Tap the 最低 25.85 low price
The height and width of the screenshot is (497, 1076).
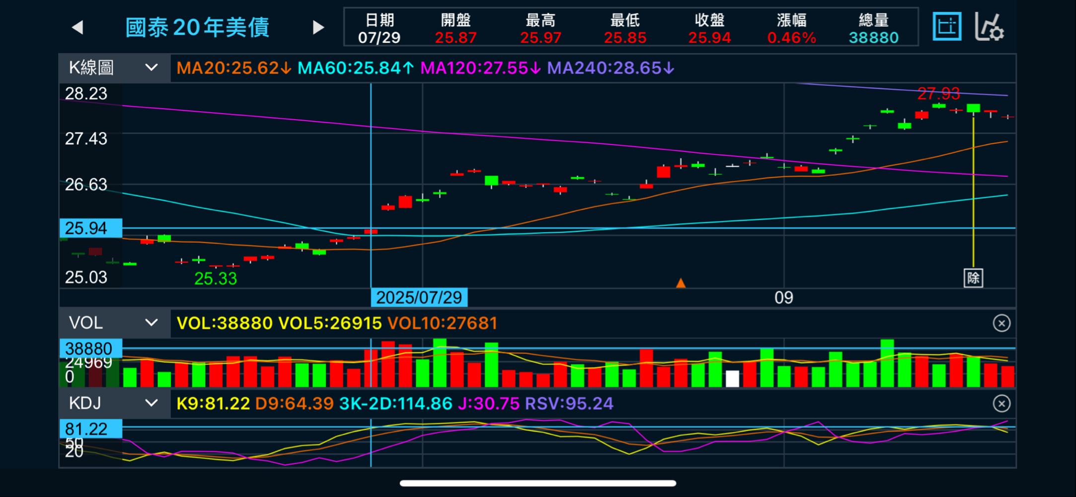[625, 28]
